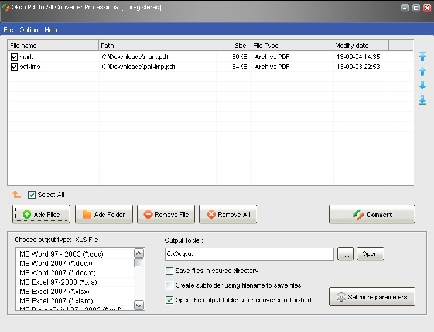Click the Okdo app icon in title bar
Image resolution: width=434 pixels, height=332 pixels.
coord(5,8)
